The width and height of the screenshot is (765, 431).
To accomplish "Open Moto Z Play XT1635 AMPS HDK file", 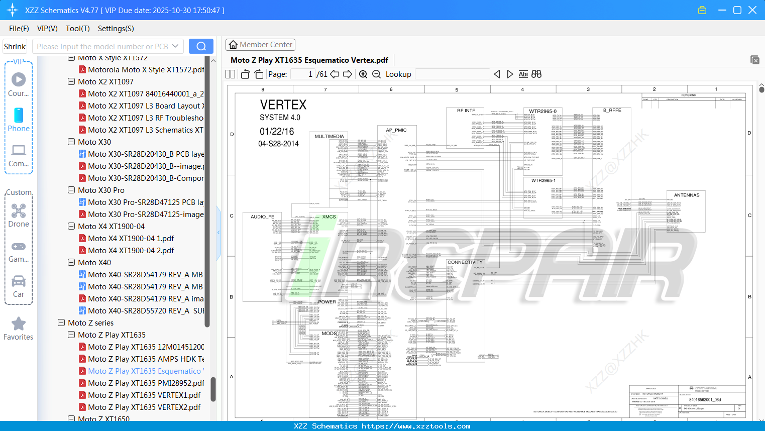I will [x=146, y=359].
